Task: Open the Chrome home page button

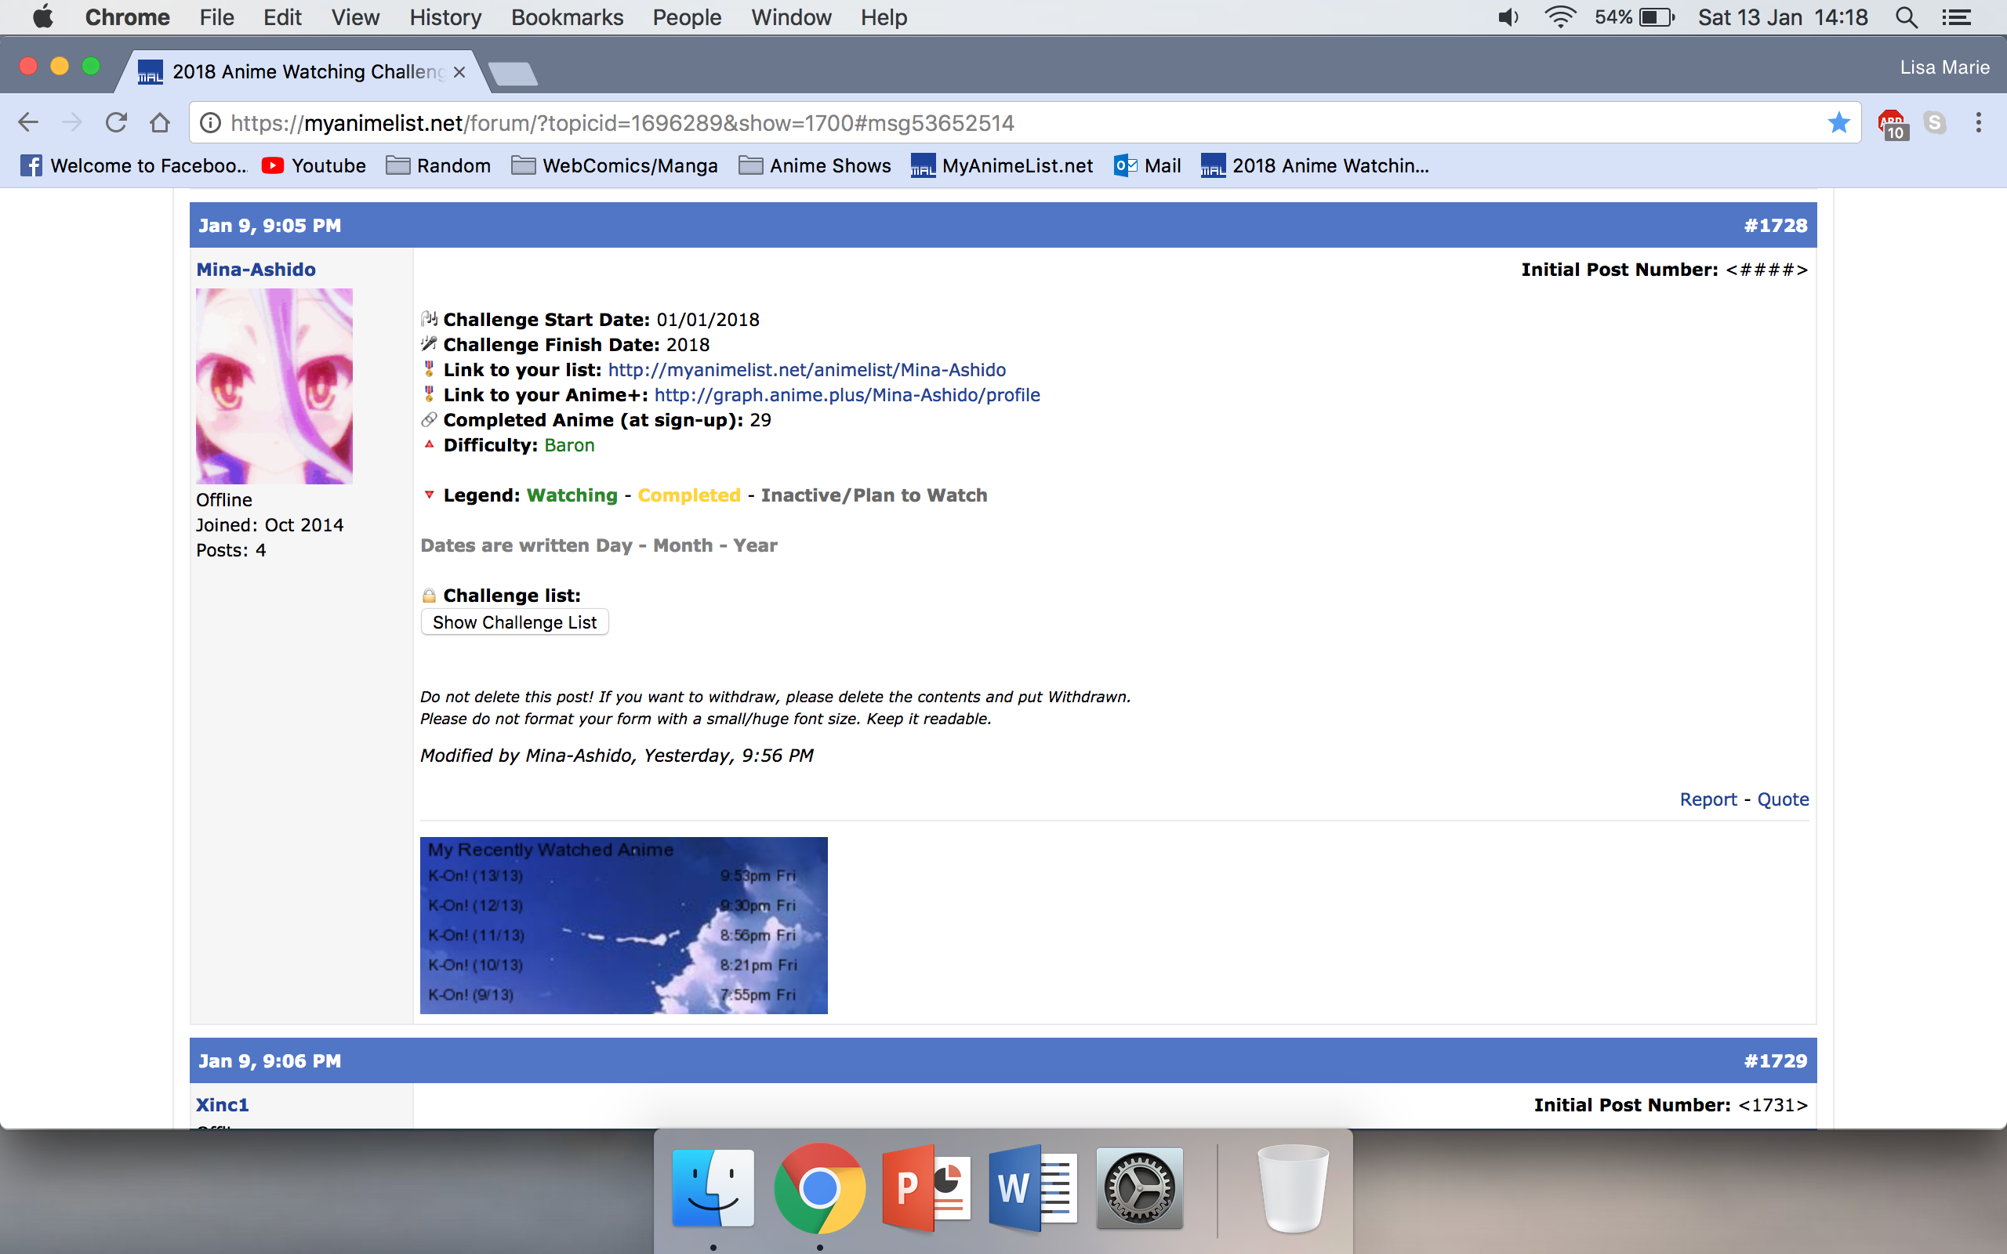Action: pyautogui.click(x=160, y=123)
